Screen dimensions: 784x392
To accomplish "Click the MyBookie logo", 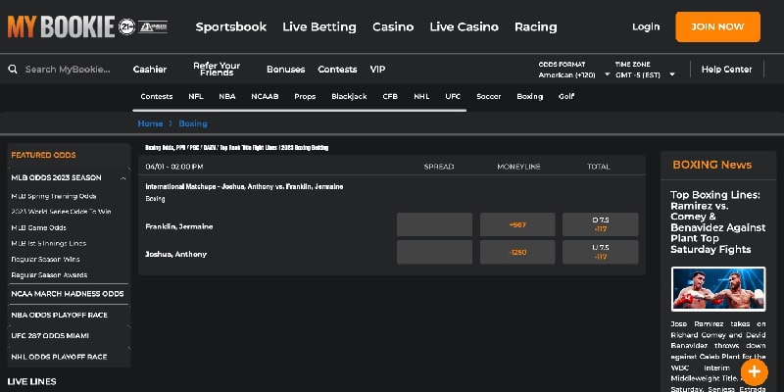I will click(61, 27).
